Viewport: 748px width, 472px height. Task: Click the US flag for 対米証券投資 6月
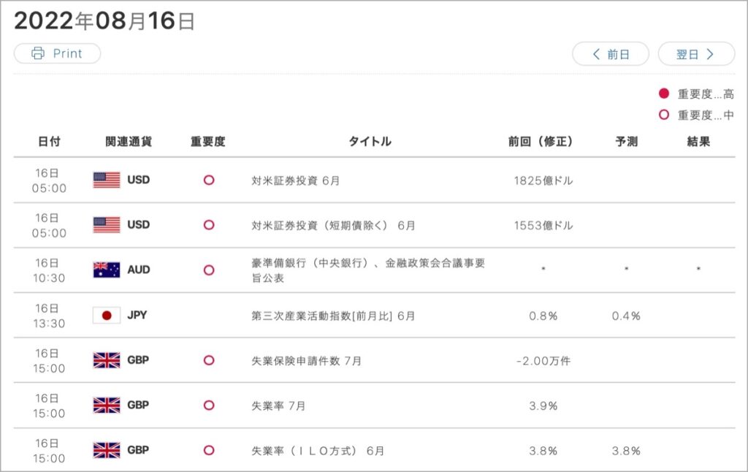107,180
